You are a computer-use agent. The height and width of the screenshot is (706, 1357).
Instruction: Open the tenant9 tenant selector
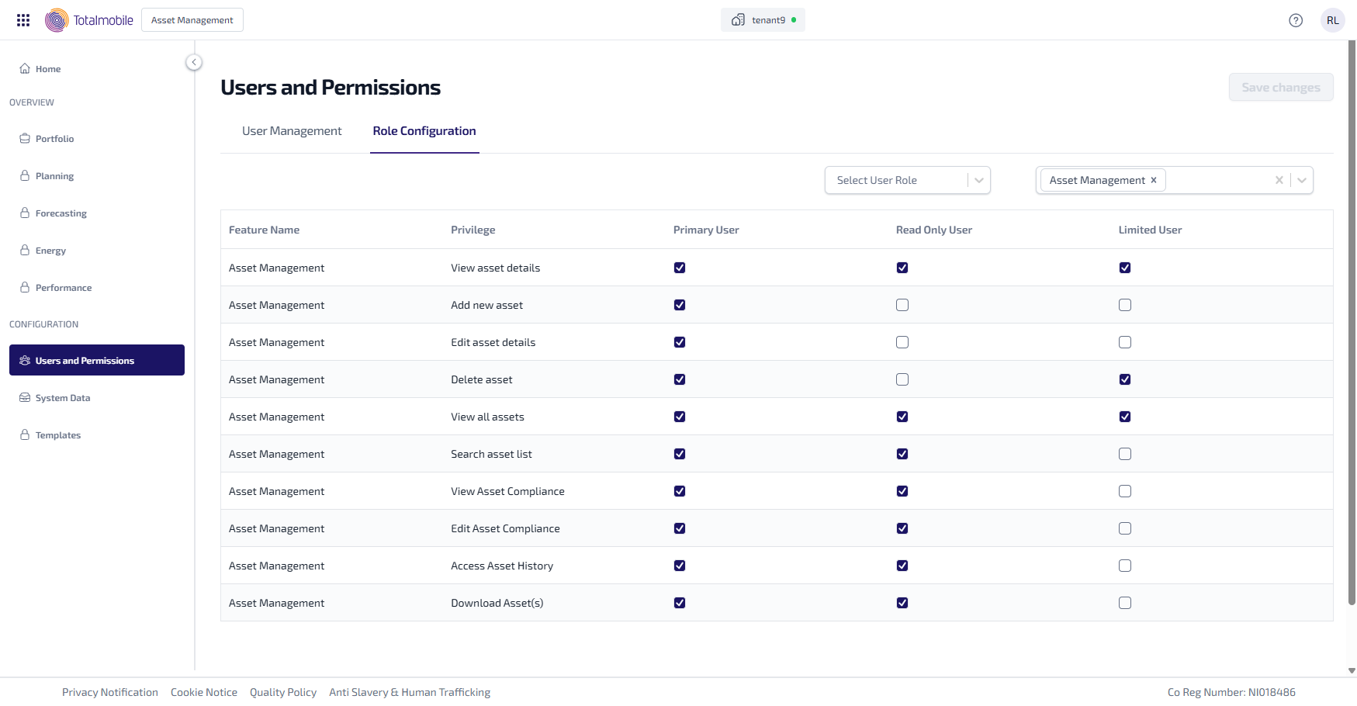(x=763, y=20)
